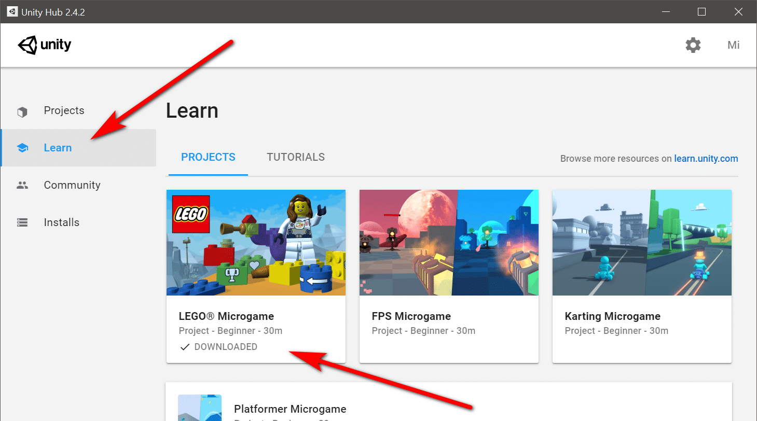This screenshot has width=757, height=421.
Task: Minimize the Unity Hub window
Action: point(665,11)
